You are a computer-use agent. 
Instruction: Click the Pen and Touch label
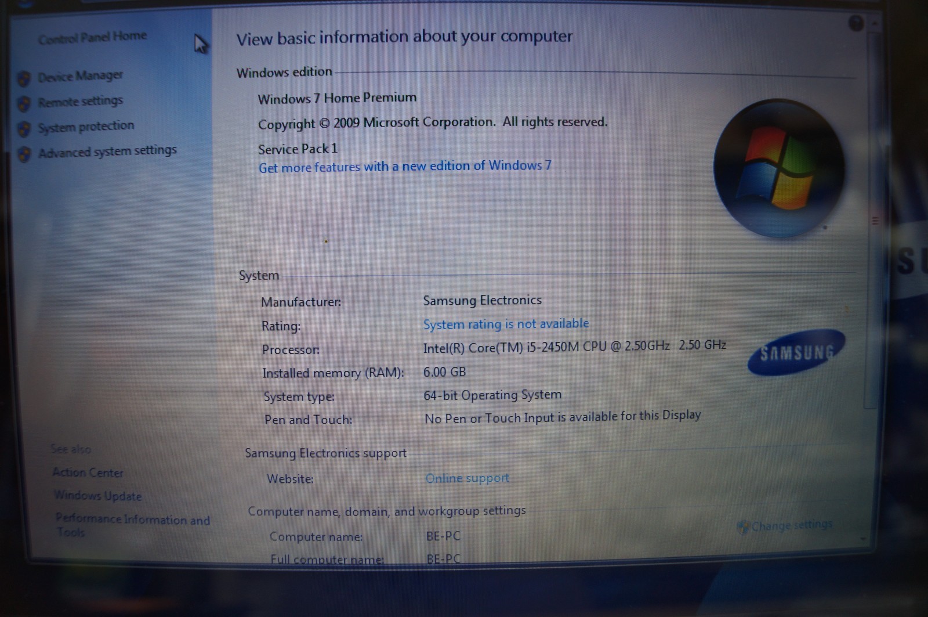(x=308, y=420)
